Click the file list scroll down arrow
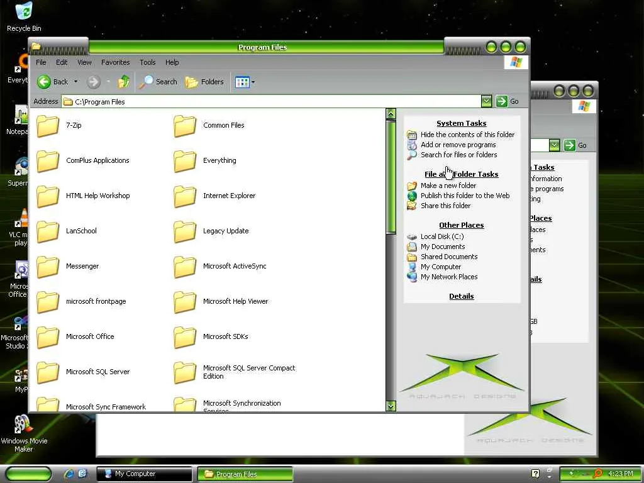 pyautogui.click(x=391, y=406)
